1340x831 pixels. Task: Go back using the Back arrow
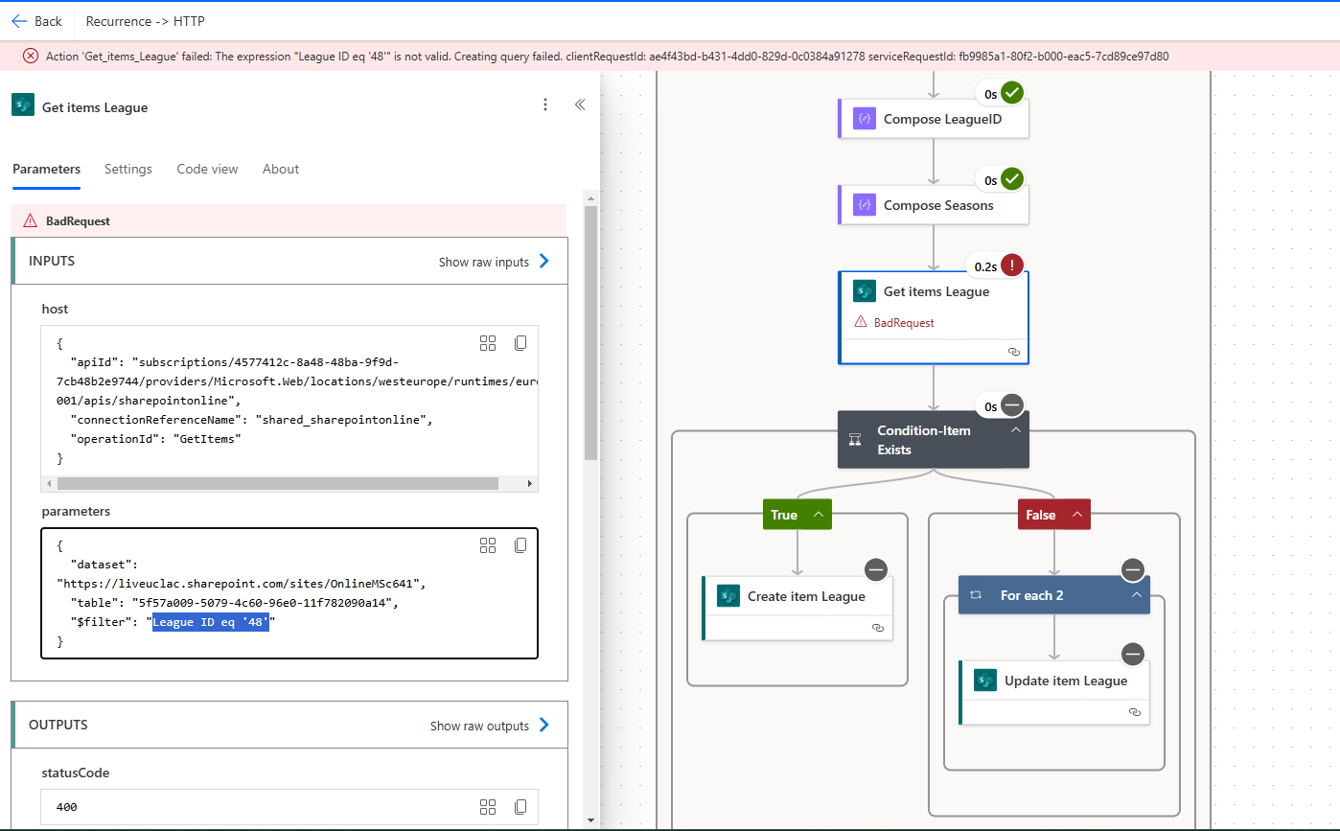(x=36, y=21)
